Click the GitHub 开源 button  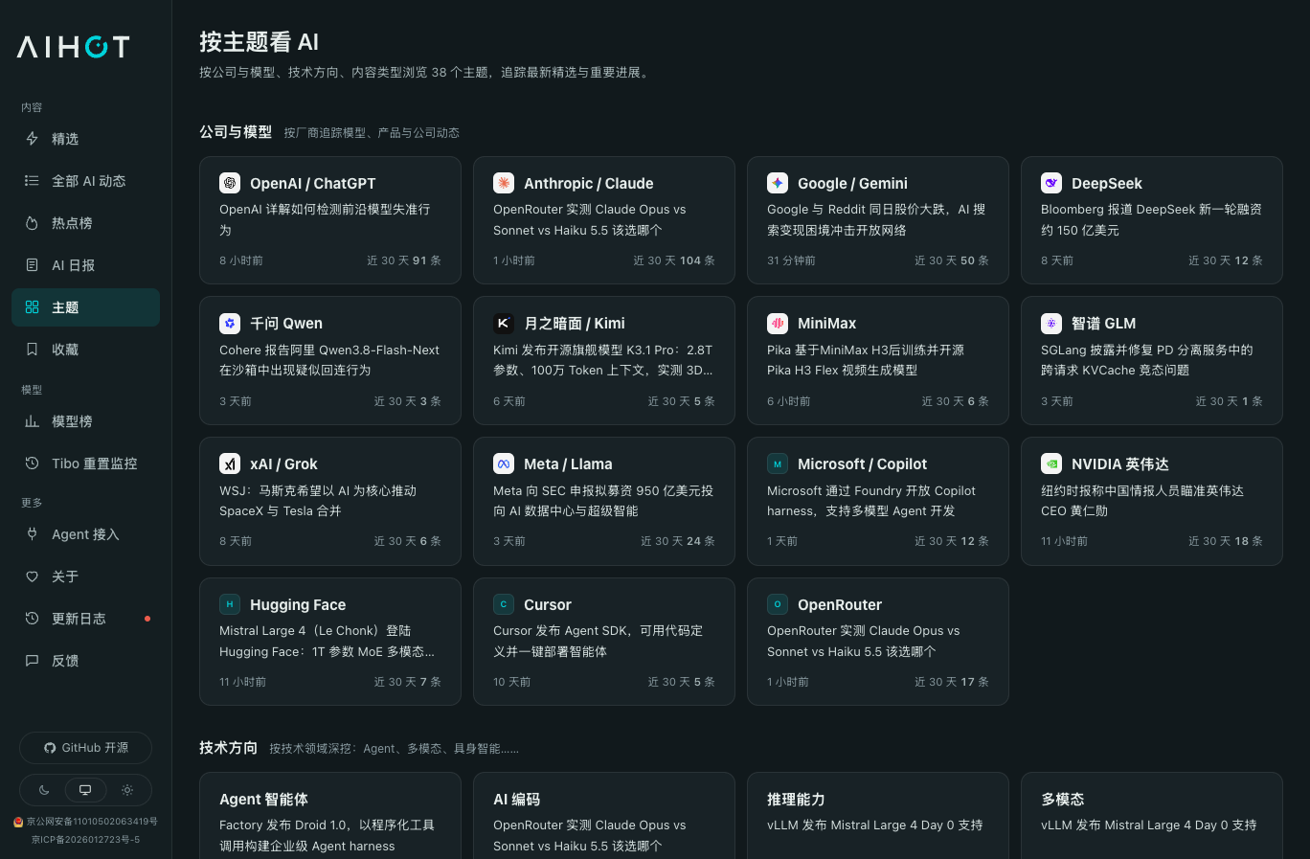pyautogui.click(x=85, y=748)
